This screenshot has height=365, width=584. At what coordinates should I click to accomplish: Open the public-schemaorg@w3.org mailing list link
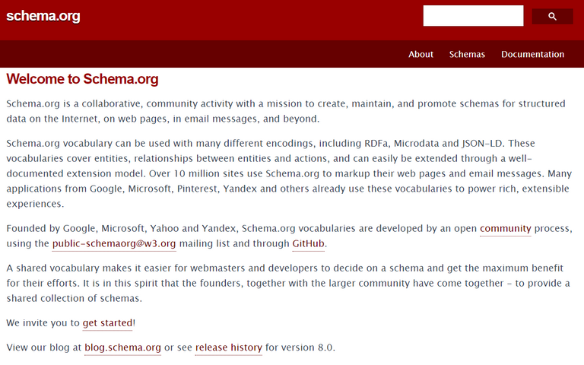coord(114,243)
